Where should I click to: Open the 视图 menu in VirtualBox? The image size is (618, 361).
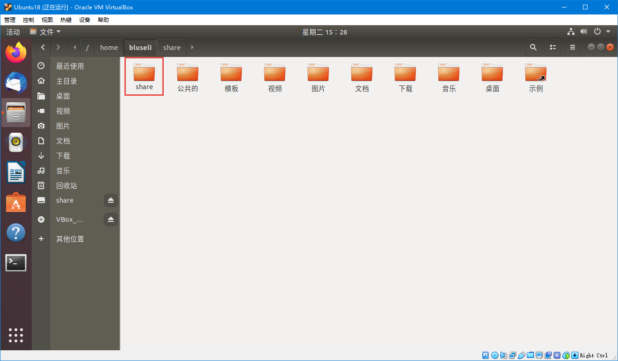pyautogui.click(x=47, y=20)
